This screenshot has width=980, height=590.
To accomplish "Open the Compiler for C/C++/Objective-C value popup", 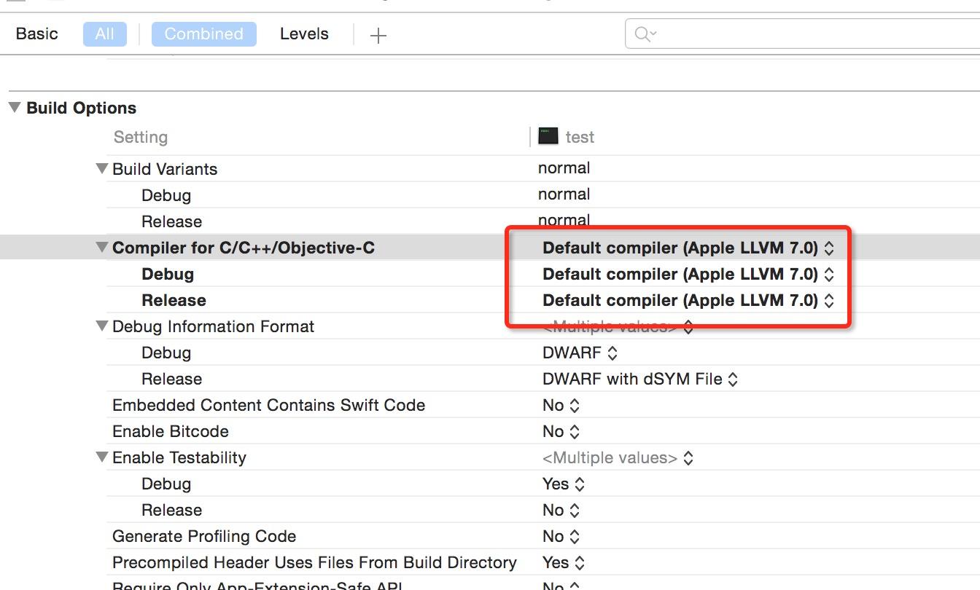I will click(x=688, y=248).
